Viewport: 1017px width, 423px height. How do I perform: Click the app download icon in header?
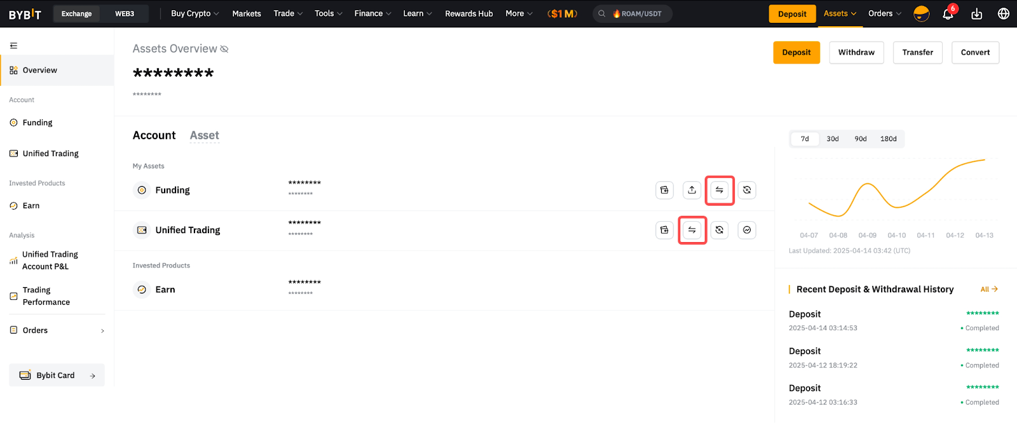(x=976, y=14)
